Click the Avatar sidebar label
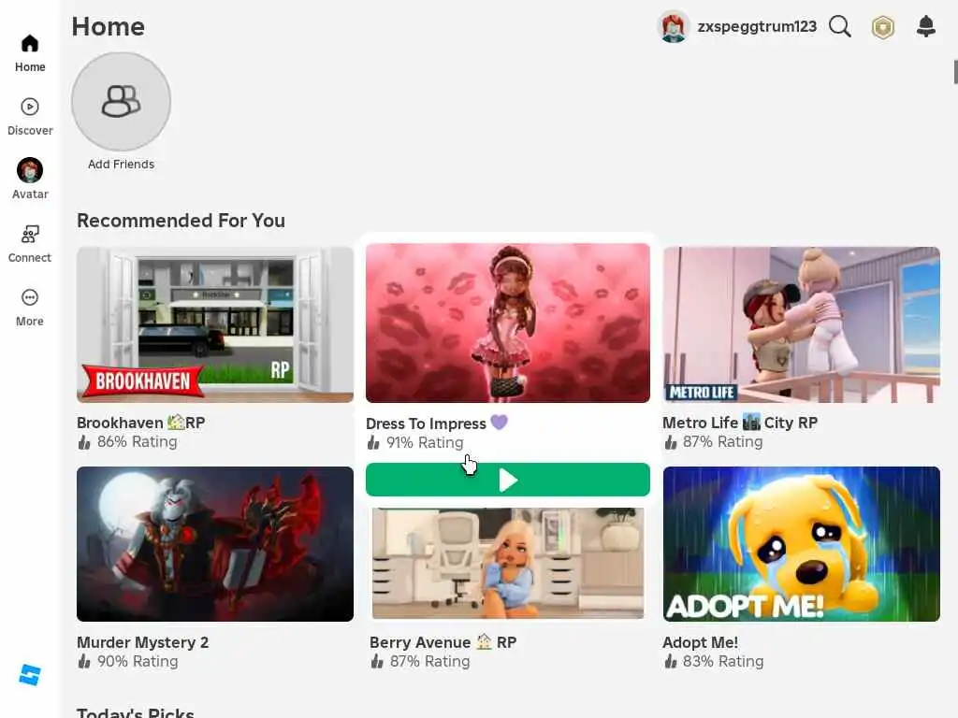The image size is (958, 718). [x=30, y=194]
